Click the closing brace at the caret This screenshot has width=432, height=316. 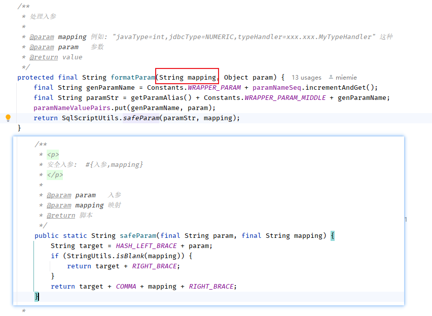(x=37, y=297)
